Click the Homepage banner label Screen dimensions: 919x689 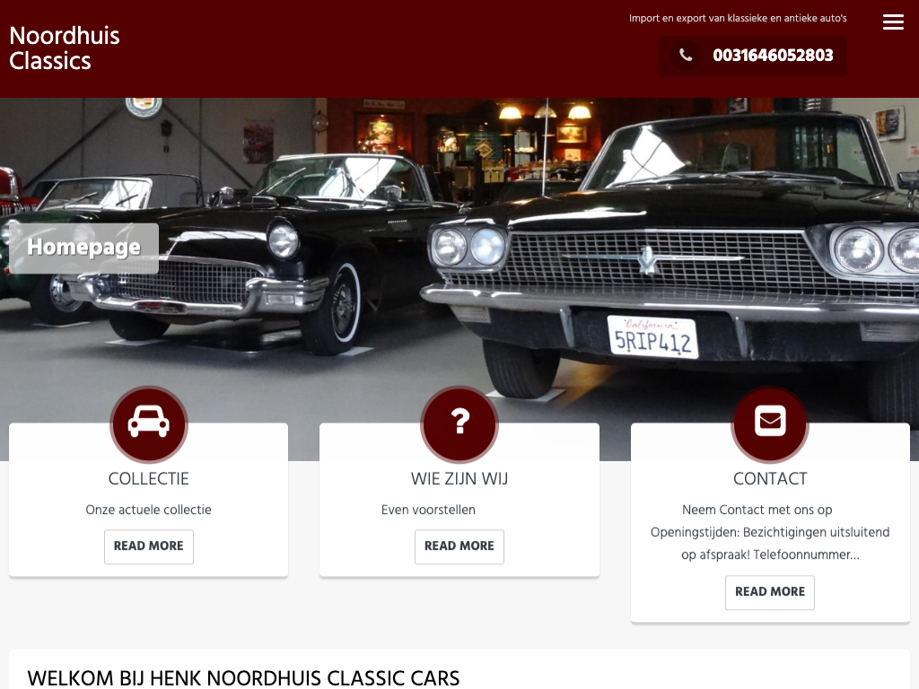point(83,248)
